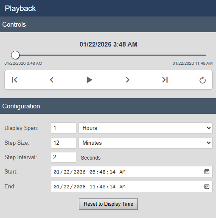The width and height of the screenshot is (216, 218).
Task: Open the Start date calendar picker
Action: click(x=207, y=172)
